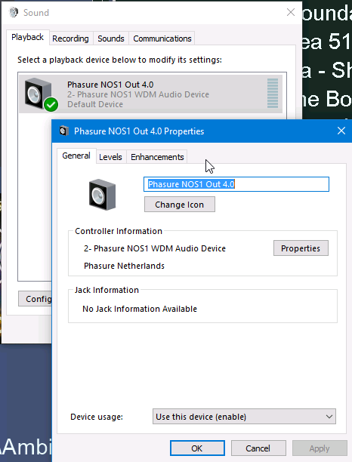The height and width of the screenshot is (462, 352).
Task: Click 'No Jack Information Available' text
Action: (x=140, y=309)
